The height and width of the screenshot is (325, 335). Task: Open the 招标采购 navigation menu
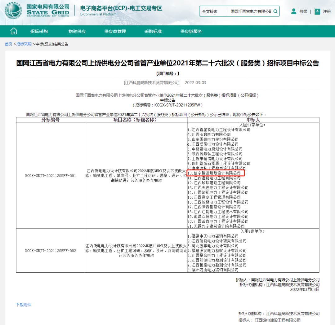pos(39,32)
